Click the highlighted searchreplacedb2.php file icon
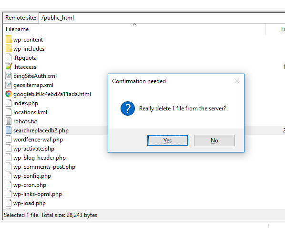 pyautogui.click(x=9, y=130)
